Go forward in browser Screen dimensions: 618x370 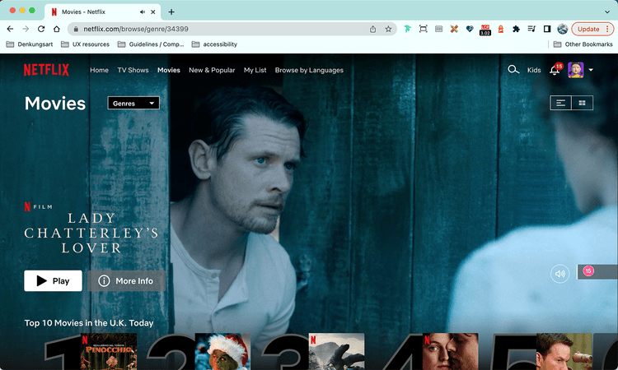(x=26, y=29)
